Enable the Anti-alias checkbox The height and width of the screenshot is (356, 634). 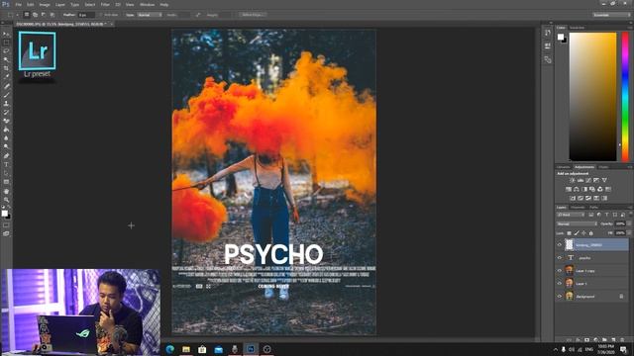click(101, 15)
